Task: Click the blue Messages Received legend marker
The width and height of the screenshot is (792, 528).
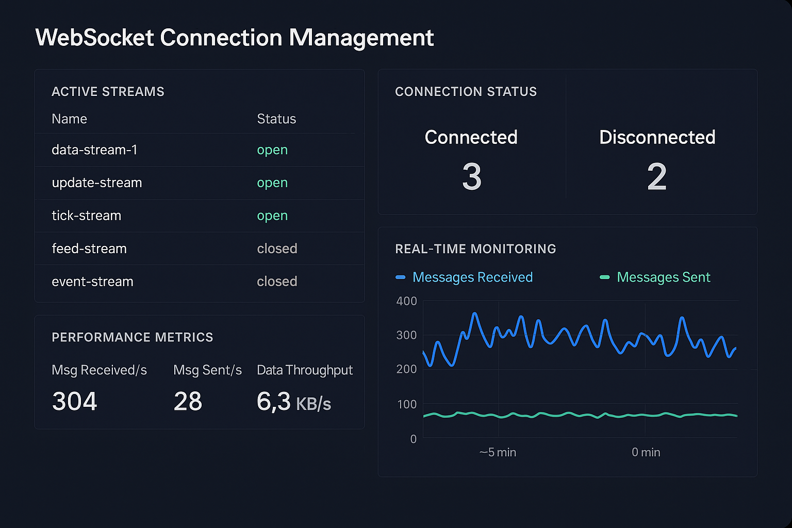Action: [x=400, y=277]
